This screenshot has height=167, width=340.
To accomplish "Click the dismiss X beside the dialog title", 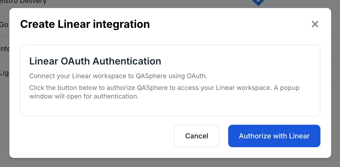I will pyautogui.click(x=315, y=24).
